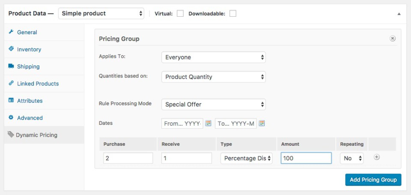This screenshot has height=195, width=411.
Task: Open the Shipping tab
Action: (x=28, y=66)
